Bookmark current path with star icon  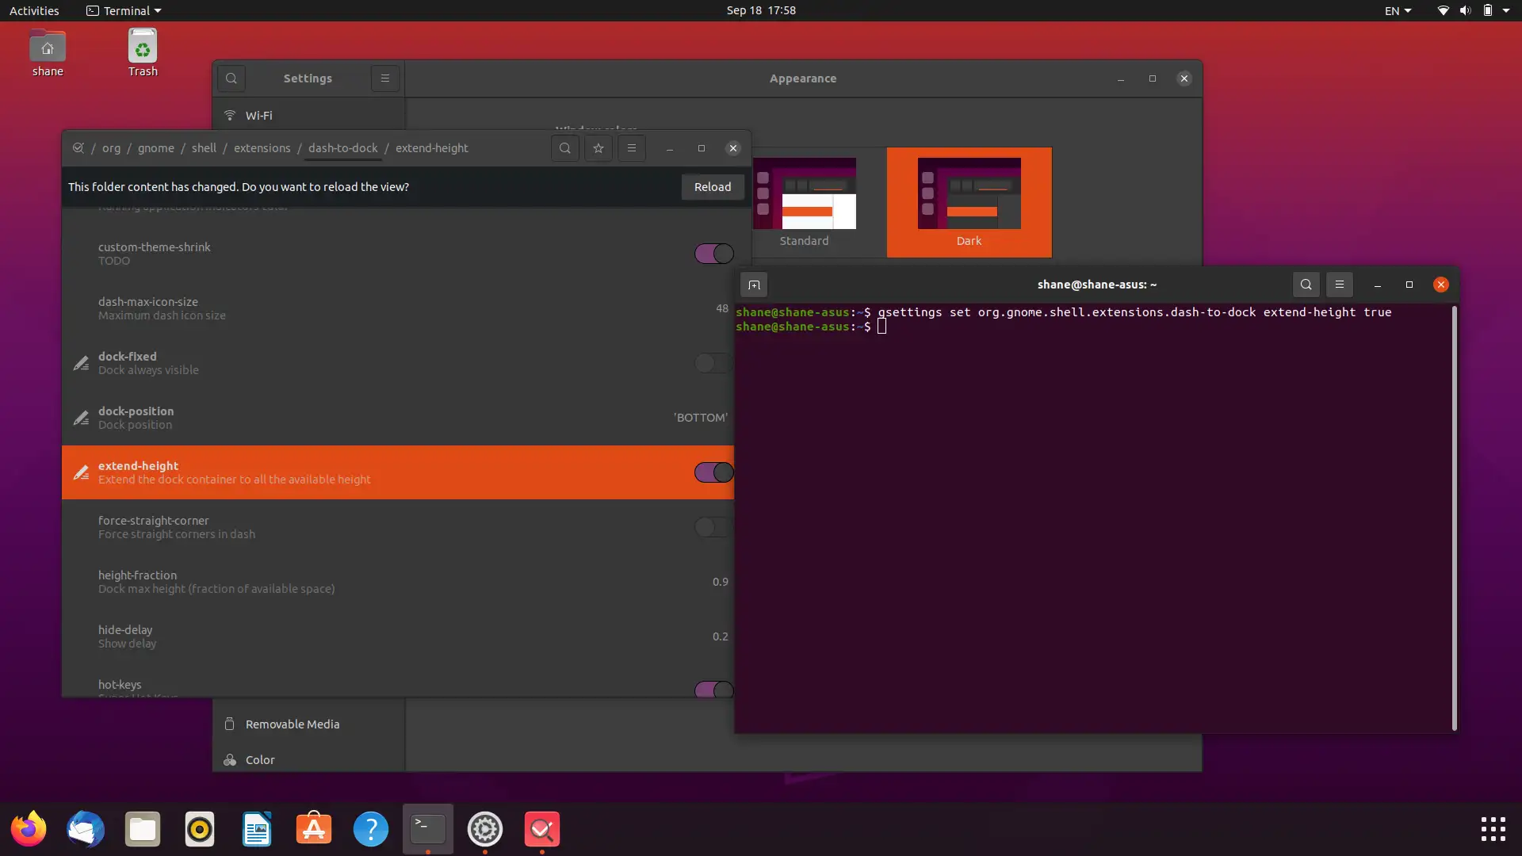tap(598, 148)
